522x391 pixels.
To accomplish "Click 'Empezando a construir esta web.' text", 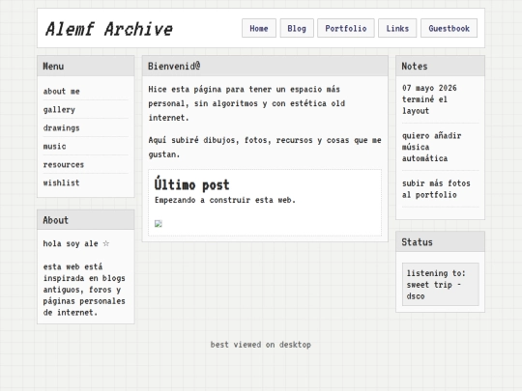I will pos(225,200).
